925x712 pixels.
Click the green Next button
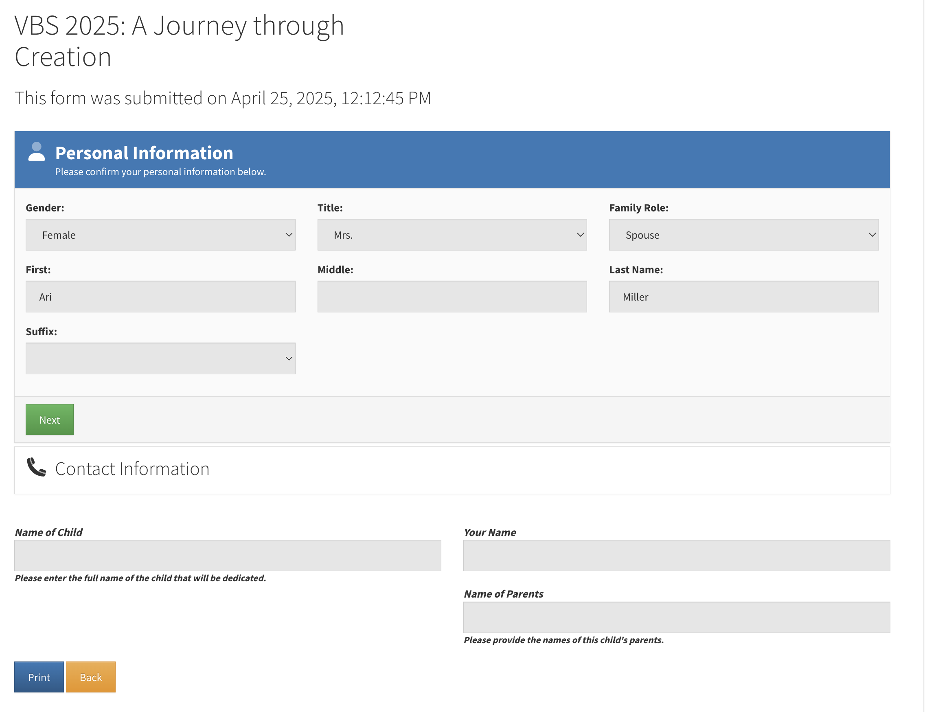[x=50, y=420]
